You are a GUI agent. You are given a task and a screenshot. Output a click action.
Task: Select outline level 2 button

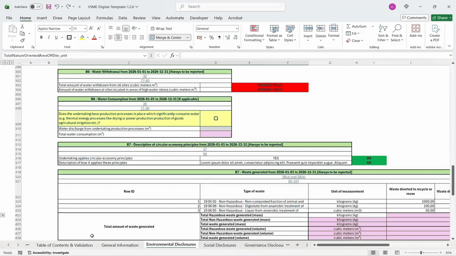7,63
